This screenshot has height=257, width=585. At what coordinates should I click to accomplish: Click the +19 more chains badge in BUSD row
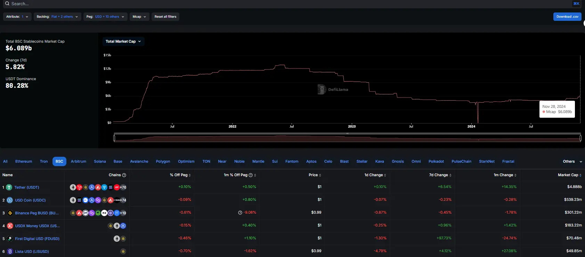(123, 213)
